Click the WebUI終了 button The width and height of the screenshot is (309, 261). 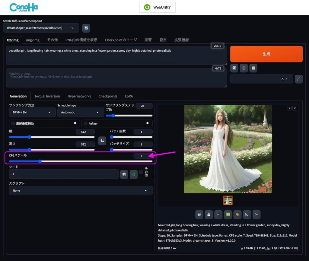point(157,7)
